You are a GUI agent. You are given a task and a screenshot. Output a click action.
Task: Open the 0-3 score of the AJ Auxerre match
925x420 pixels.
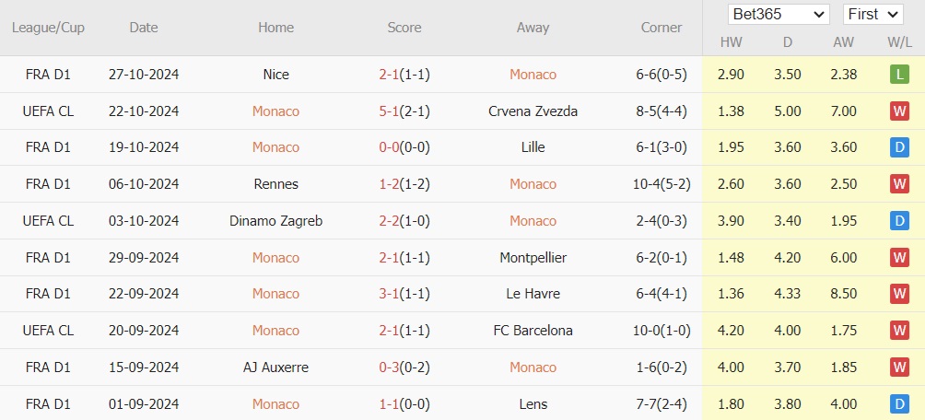click(388, 367)
